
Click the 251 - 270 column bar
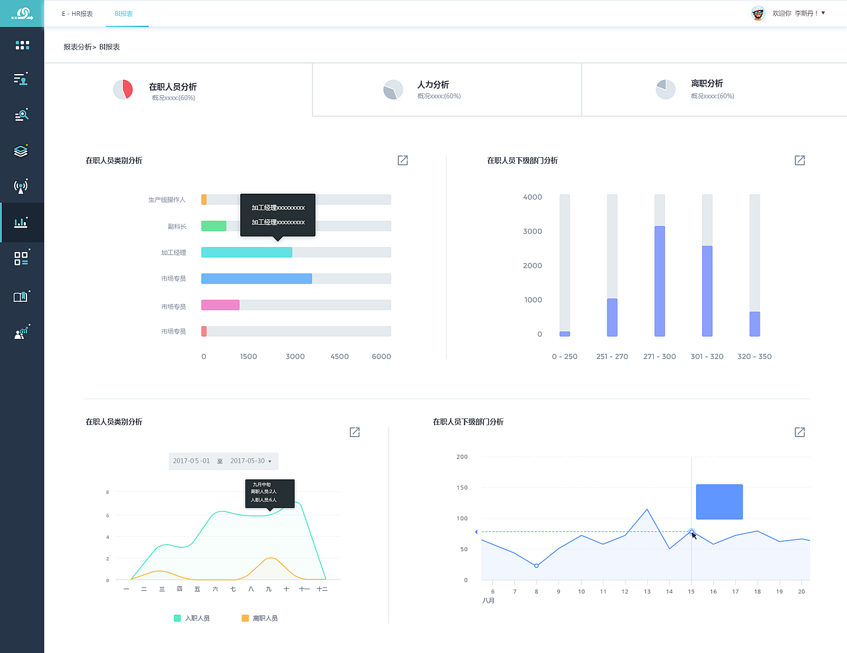click(612, 318)
